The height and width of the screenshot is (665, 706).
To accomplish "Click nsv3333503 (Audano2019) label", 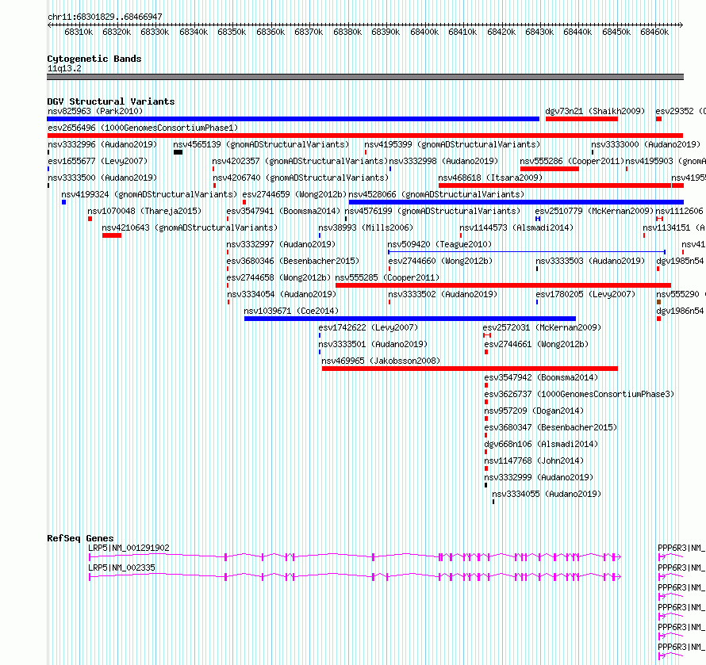I will coord(590,261).
